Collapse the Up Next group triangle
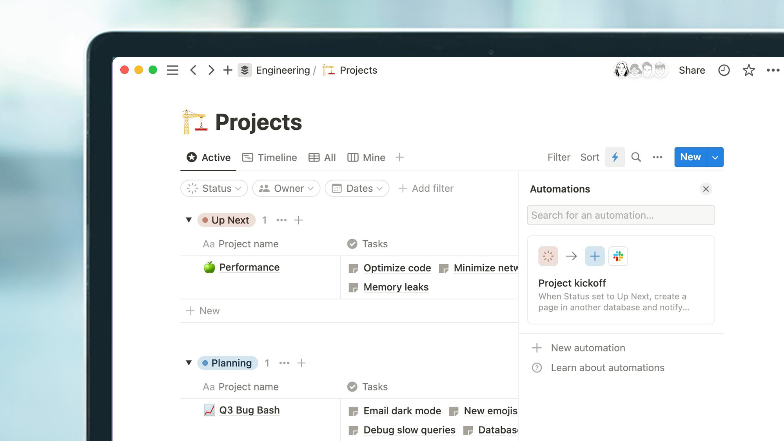 tap(188, 220)
